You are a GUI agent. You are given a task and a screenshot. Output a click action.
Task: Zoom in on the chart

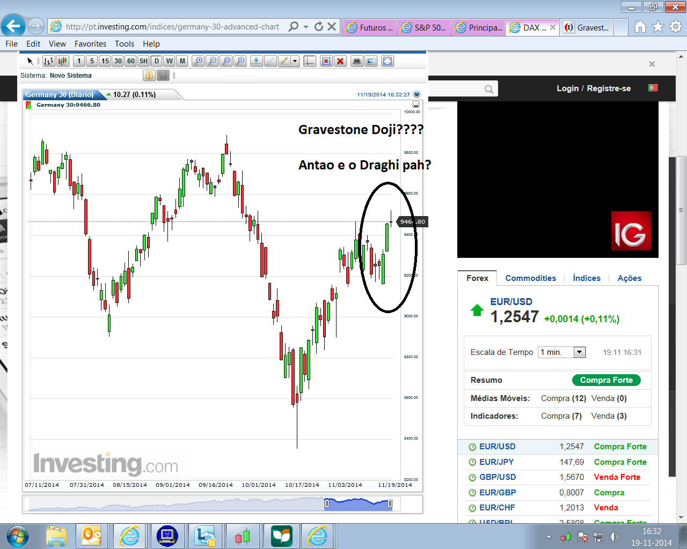click(x=198, y=61)
